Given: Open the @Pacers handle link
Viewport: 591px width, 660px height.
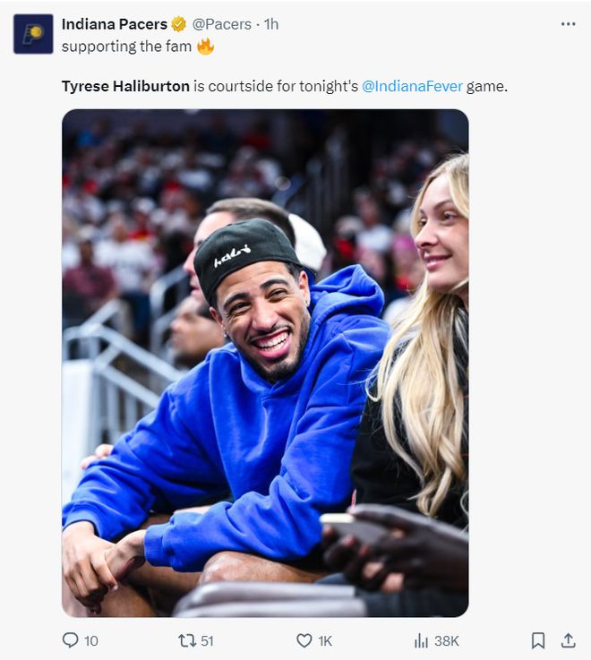Looking at the screenshot, I should point(222,24).
